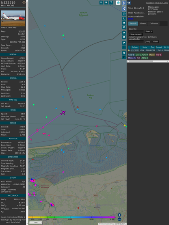Toggle the K map option button
This screenshot has height=225, width=169.
(124, 27)
